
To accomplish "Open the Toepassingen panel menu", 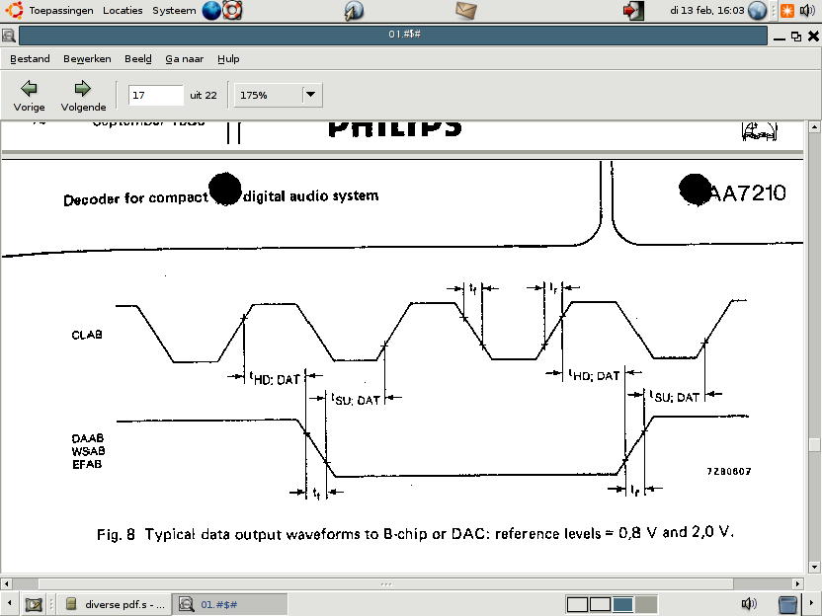I will 61,10.
